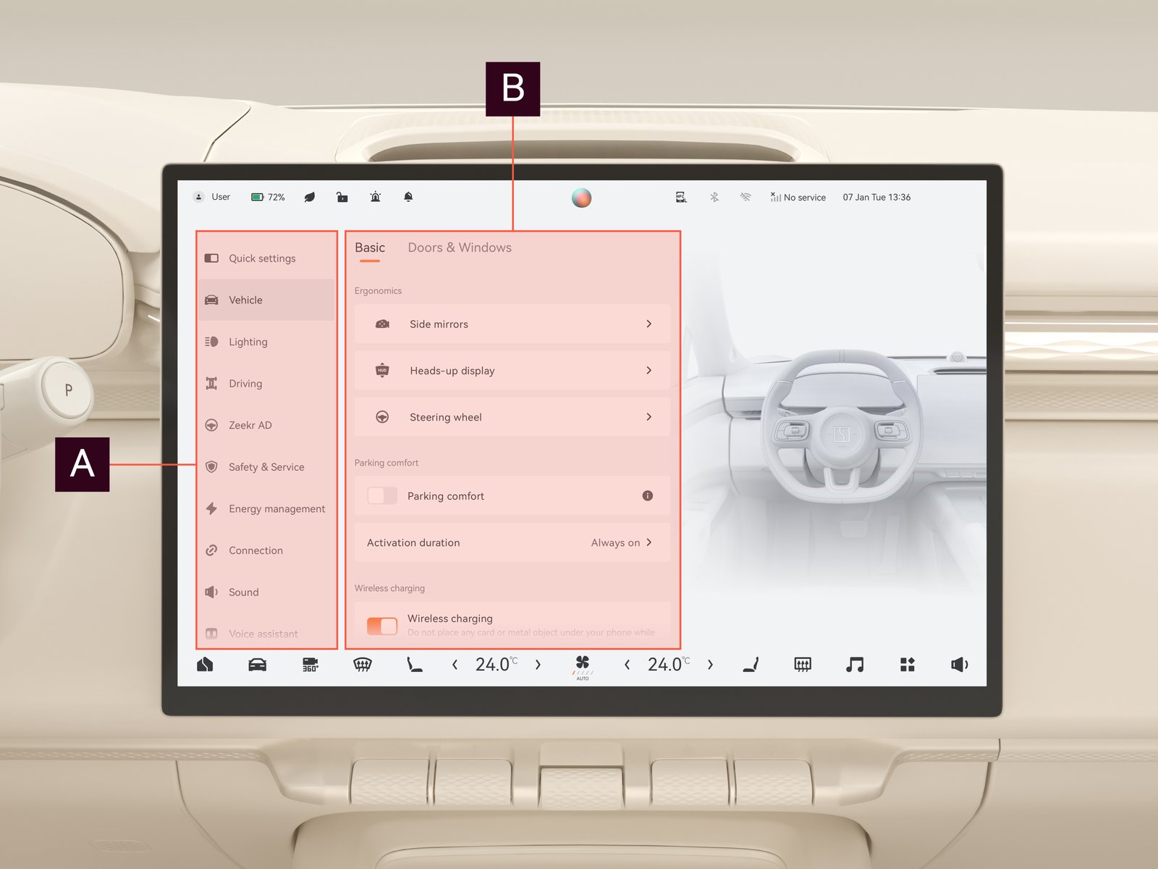Increase the left temperature with right arrow
This screenshot has height=869, width=1158.
point(538,665)
